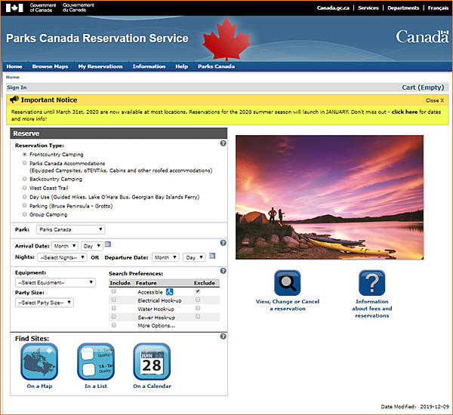Click the wheelchair Accessible feature icon

(170, 292)
